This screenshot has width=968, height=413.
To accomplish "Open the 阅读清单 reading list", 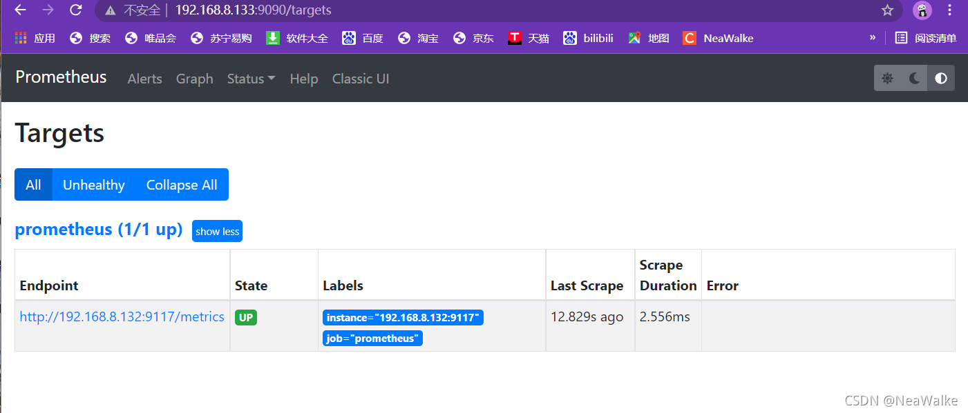I will click(926, 38).
